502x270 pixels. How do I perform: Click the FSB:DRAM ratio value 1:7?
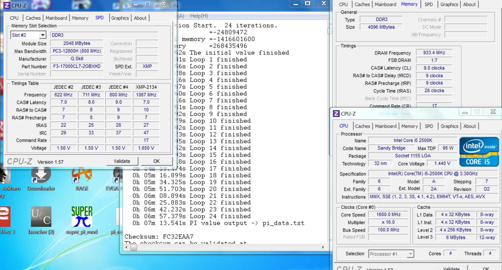[434, 60]
